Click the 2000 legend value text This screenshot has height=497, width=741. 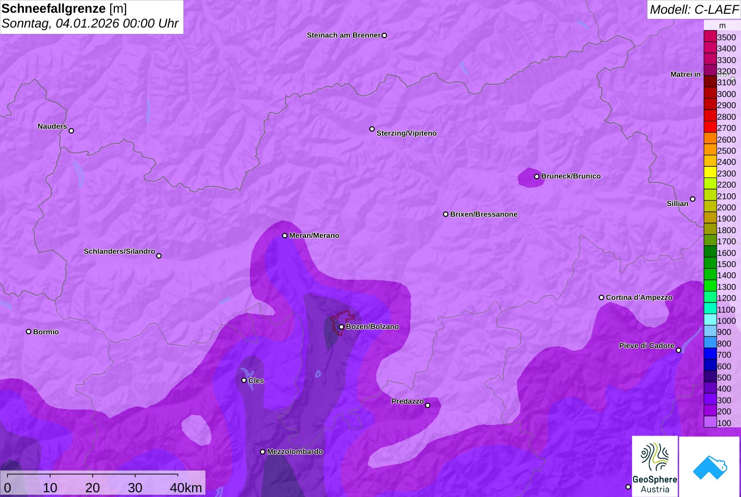[726, 207]
